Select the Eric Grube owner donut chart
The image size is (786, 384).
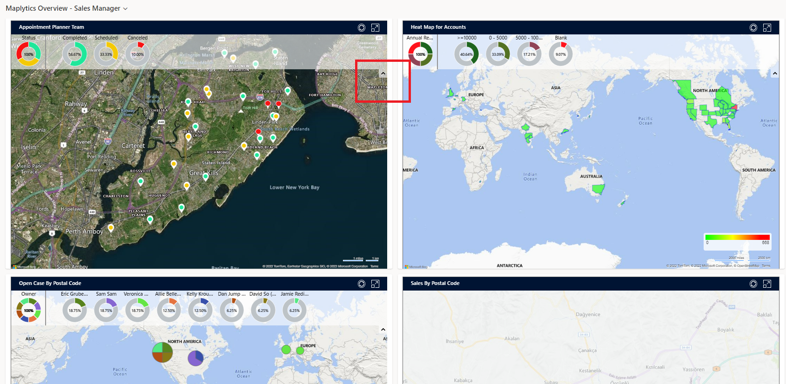[74, 310]
